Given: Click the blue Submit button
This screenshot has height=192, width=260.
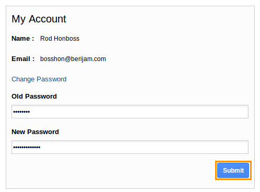Looking at the screenshot, I should (233, 170).
